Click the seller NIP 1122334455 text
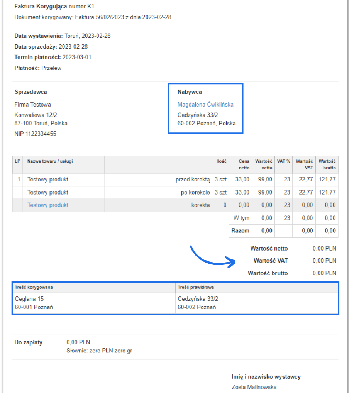Image resolution: width=349 pixels, height=393 pixels. click(35, 134)
